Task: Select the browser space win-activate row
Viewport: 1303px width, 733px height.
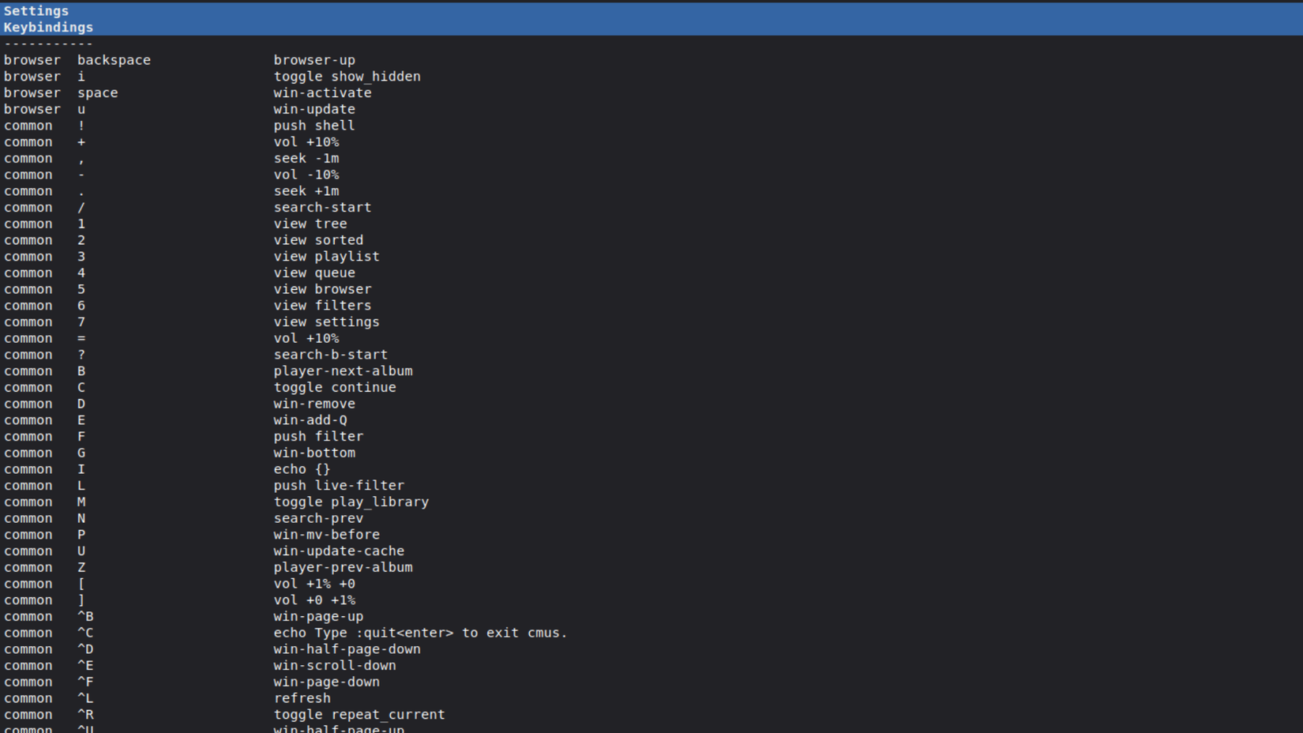Action: (x=651, y=92)
